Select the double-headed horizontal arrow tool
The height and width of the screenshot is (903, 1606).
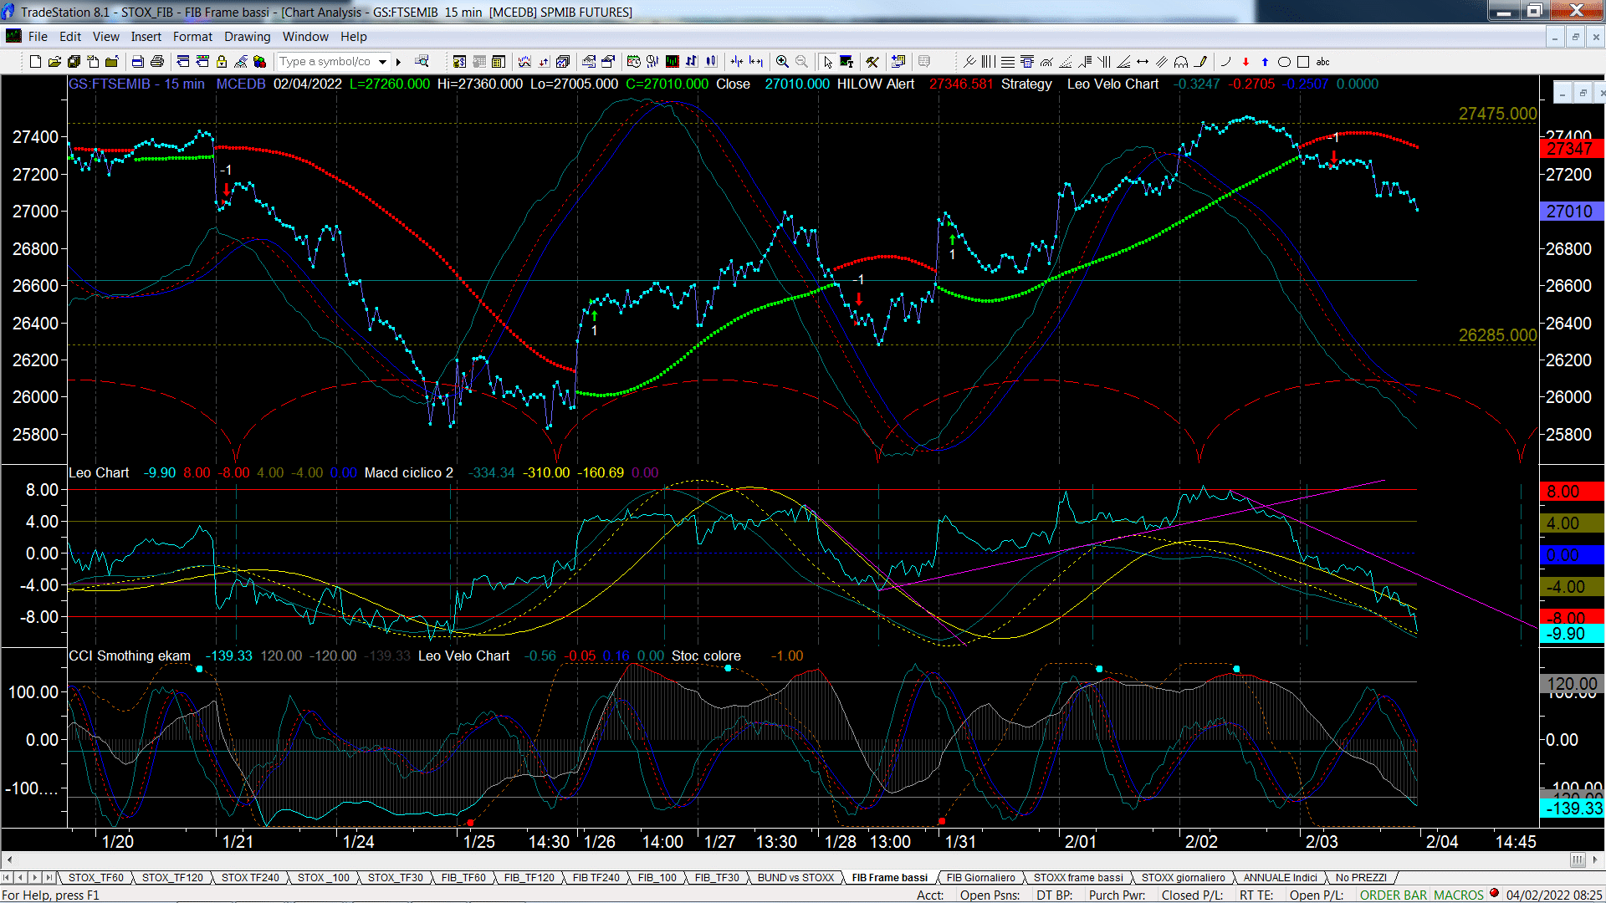pyautogui.click(x=1143, y=62)
